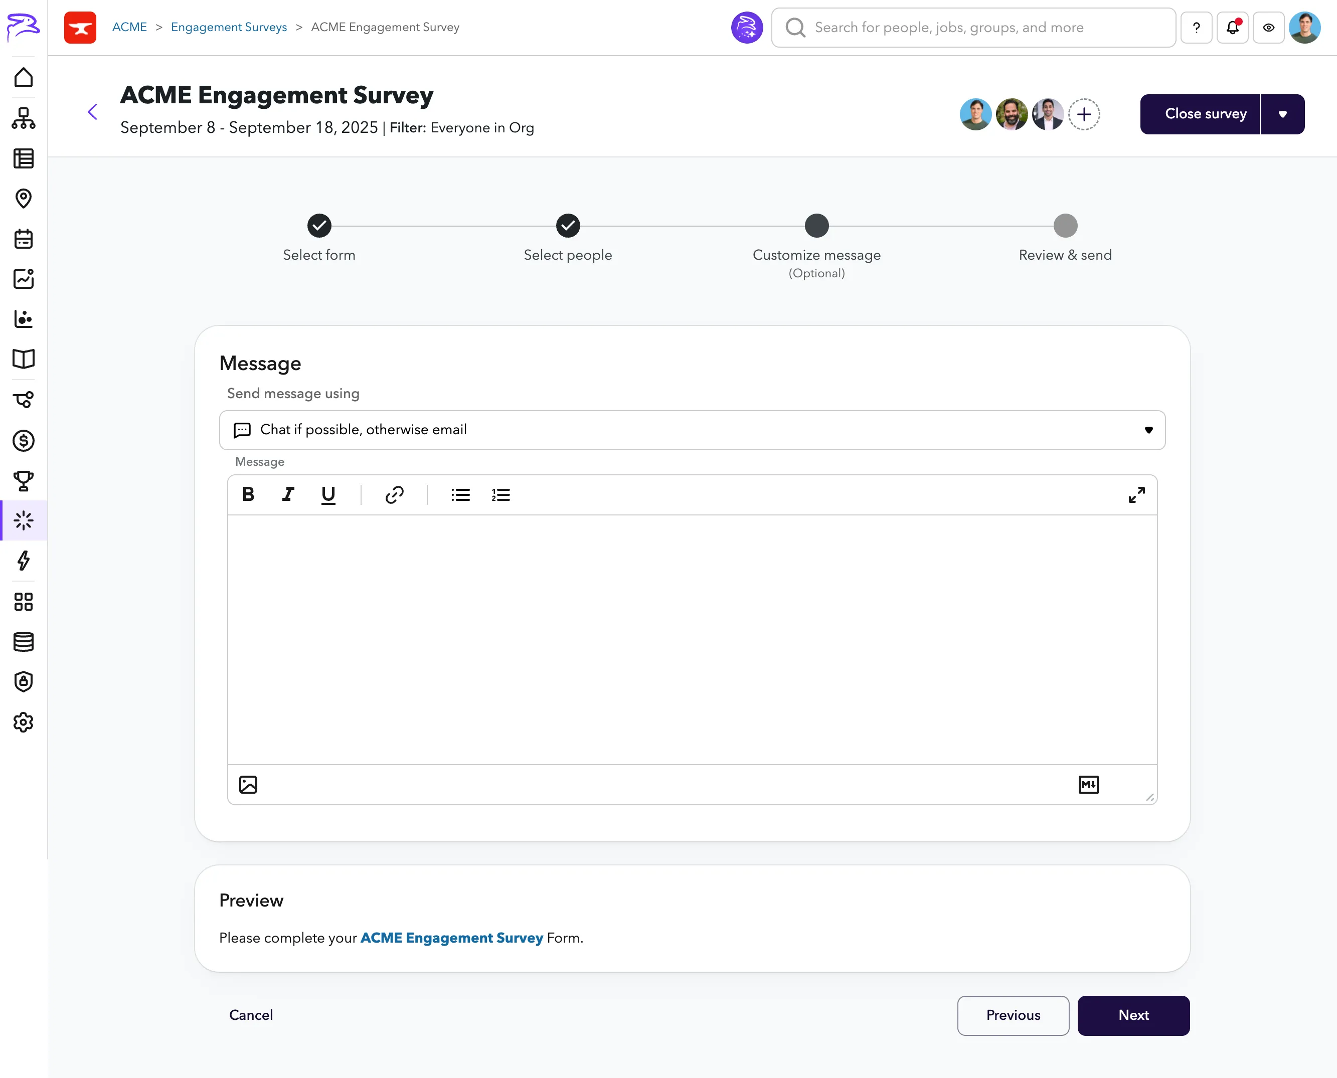Click the help question mark icon
This screenshot has width=1337, height=1078.
(x=1196, y=27)
